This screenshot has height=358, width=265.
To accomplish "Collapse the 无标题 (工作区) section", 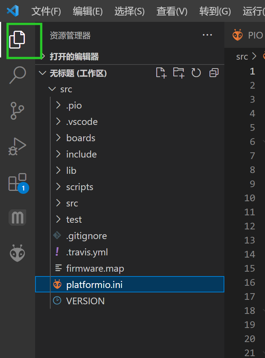I will point(78,73).
